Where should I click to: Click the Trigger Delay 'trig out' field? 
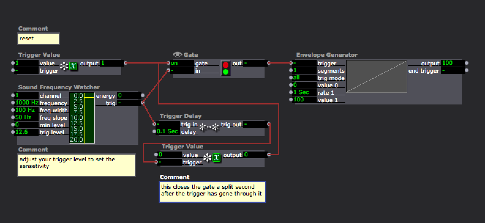click(255, 124)
